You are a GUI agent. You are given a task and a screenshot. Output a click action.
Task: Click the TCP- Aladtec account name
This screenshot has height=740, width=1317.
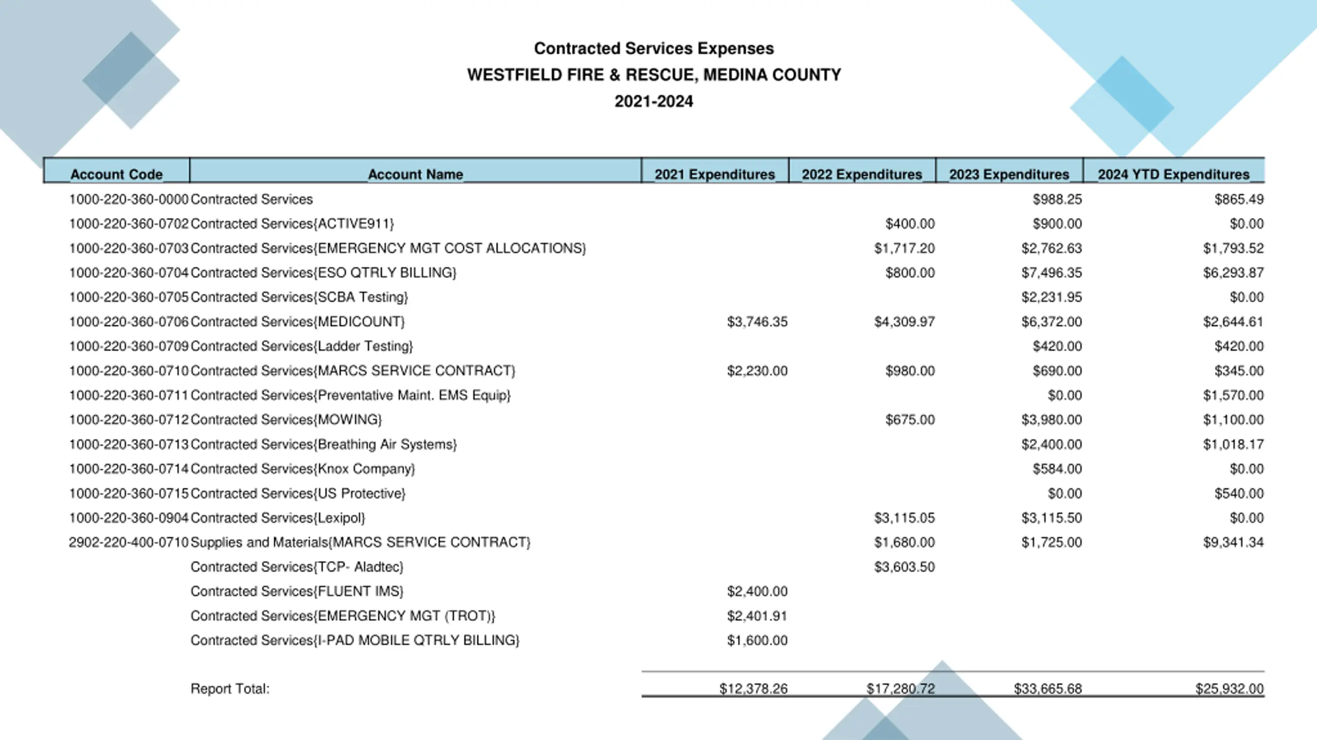click(x=297, y=567)
